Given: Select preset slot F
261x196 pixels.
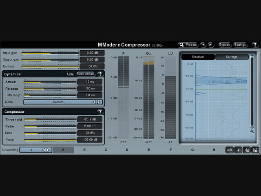Looking at the screenshot, I should [170, 150].
